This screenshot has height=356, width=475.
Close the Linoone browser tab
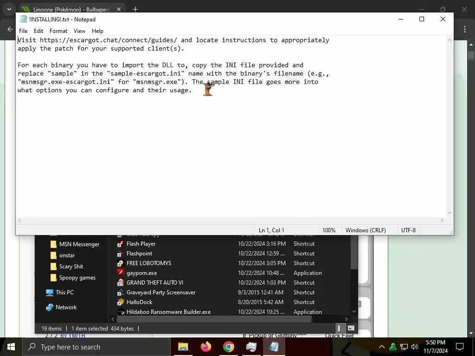coord(119,9)
